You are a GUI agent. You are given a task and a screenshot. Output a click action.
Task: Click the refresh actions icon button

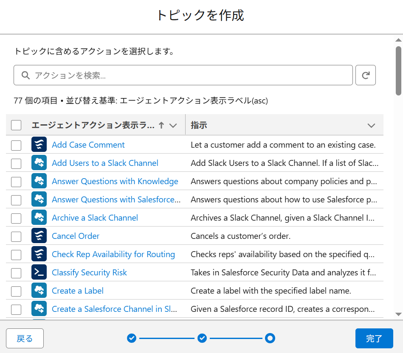366,75
